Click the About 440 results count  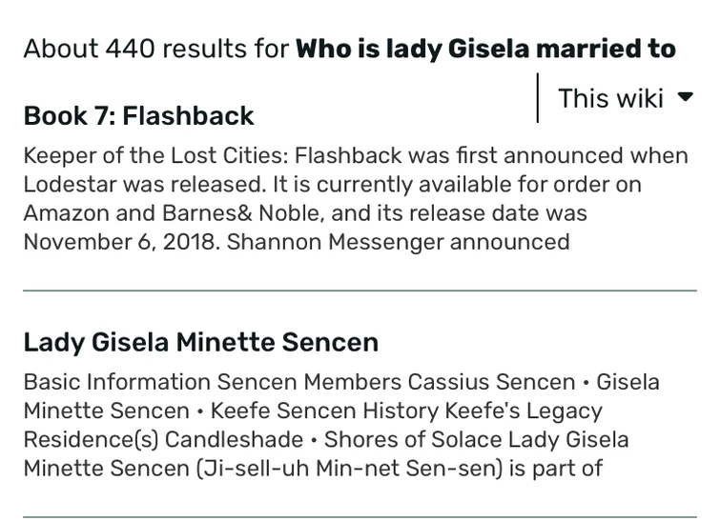pyautogui.click(x=155, y=49)
